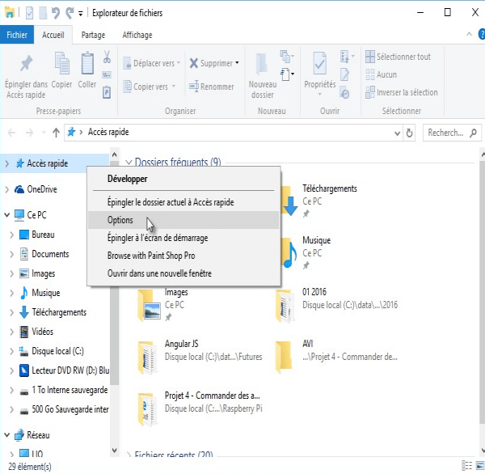
Task: Click the search field Recherch...
Action: (x=451, y=133)
